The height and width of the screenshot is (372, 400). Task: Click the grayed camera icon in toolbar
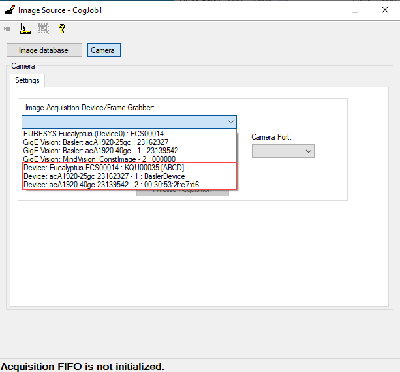[7, 29]
